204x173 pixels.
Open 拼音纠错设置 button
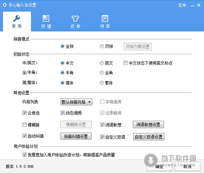76,136
